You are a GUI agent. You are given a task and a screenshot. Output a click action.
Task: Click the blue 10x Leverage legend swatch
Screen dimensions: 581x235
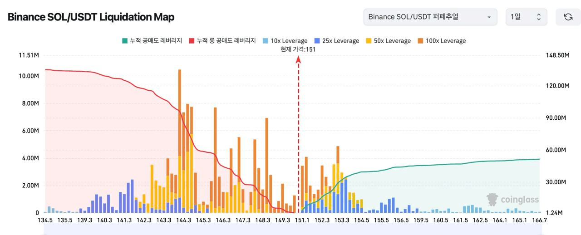point(265,41)
